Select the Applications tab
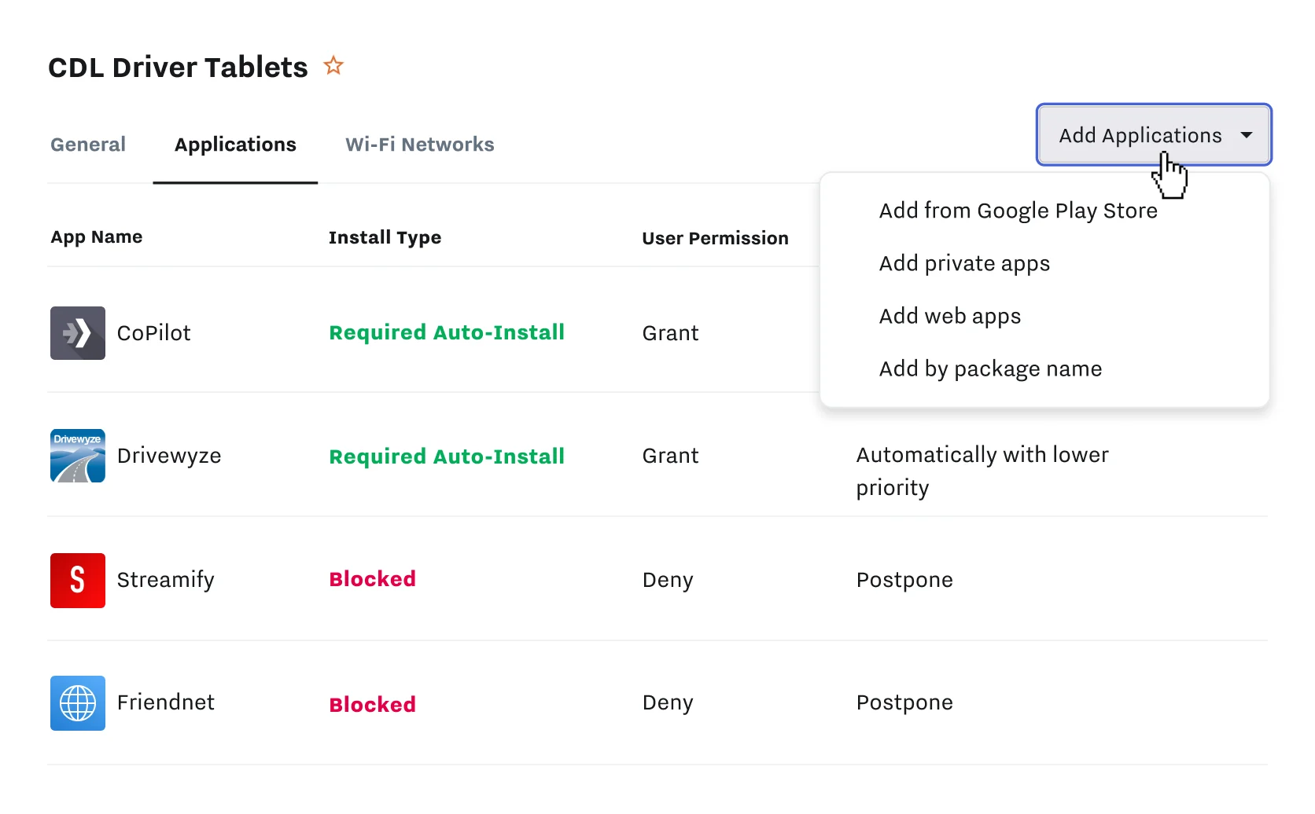The width and height of the screenshot is (1315, 814). (235, 145)
